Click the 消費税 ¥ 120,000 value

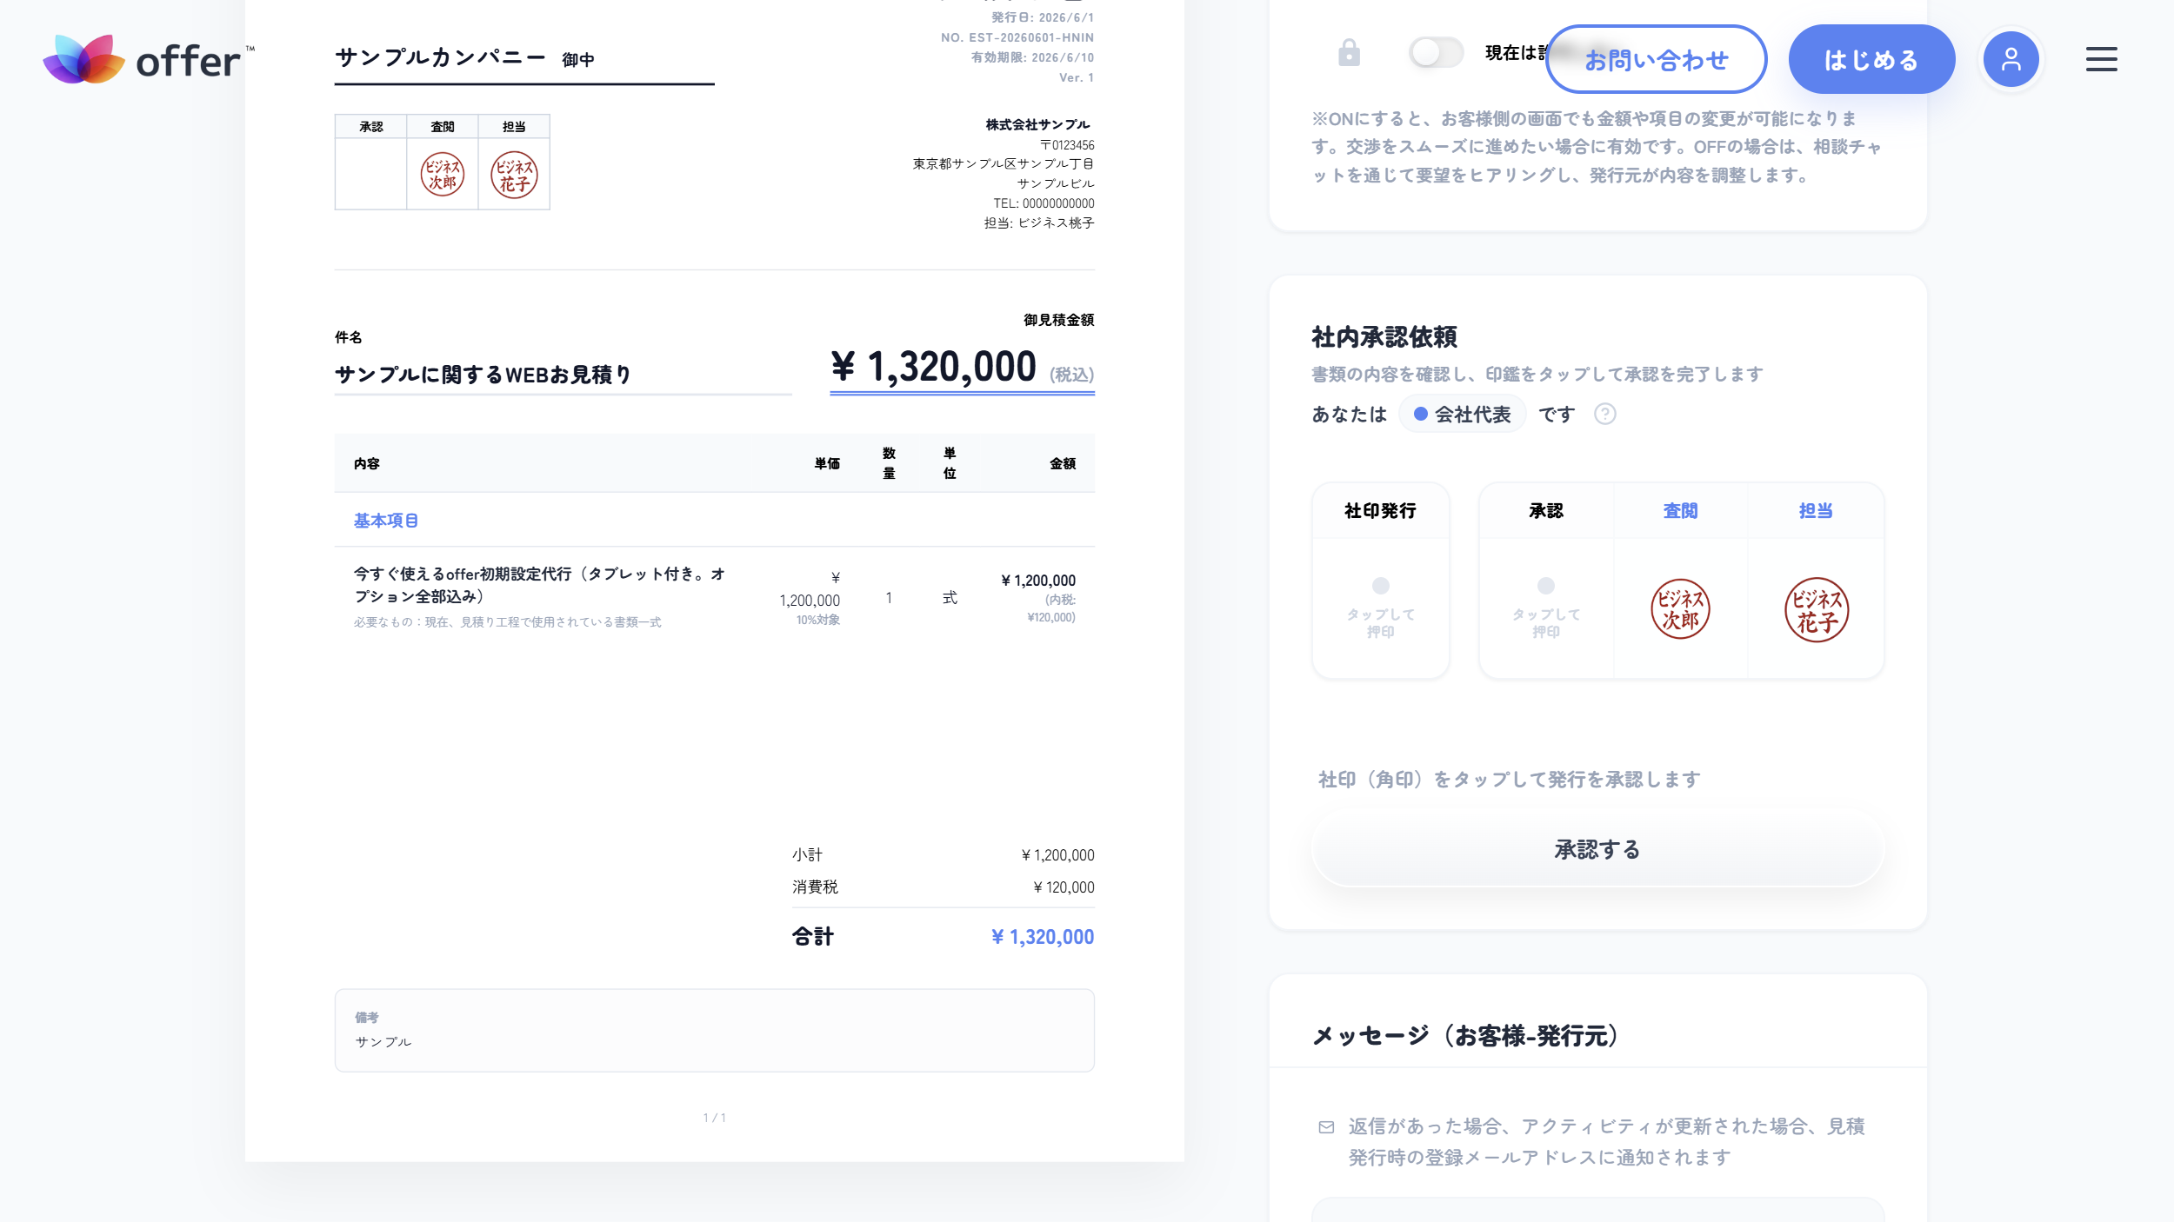pos(1064,887)
